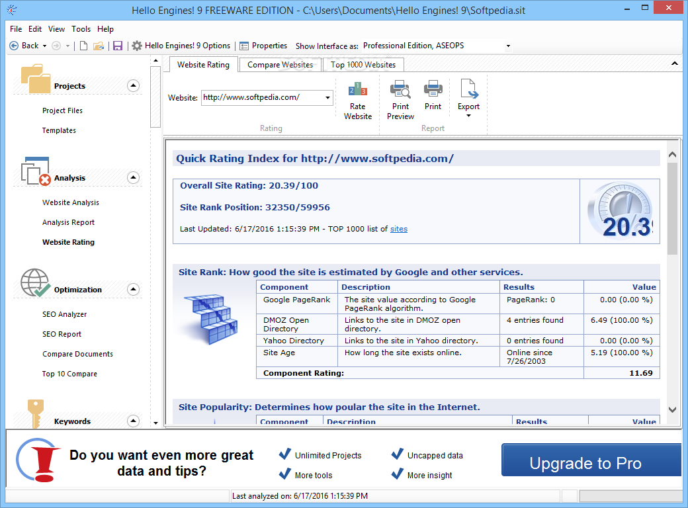This screenshot has width=688, height=508.
Task: Open the Back history dropdown arrow
Action: click(44, 46)
